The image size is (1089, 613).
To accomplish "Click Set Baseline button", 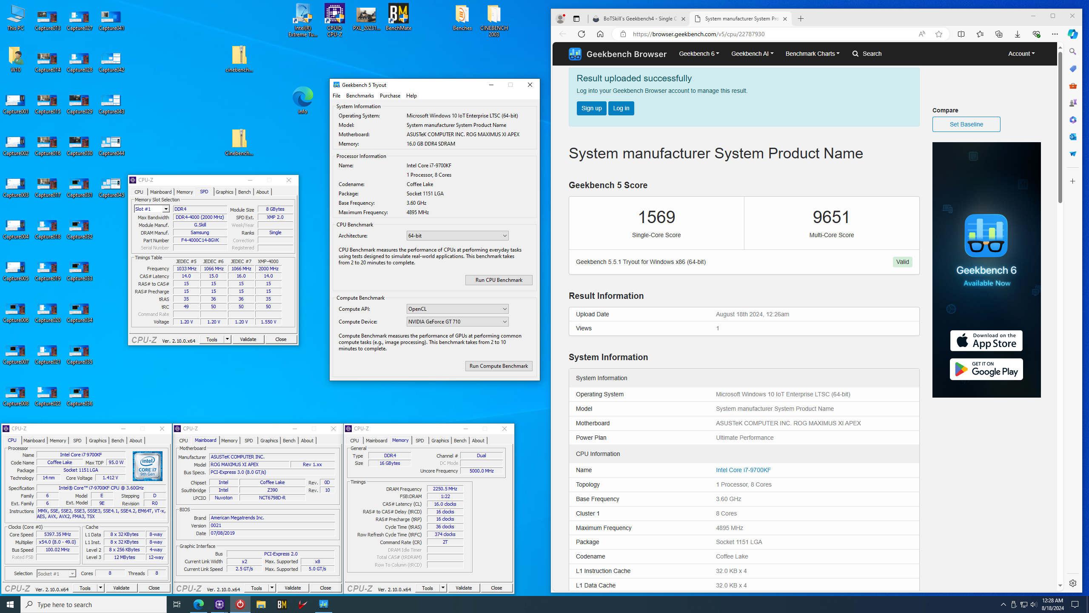I will click(x=966, y=124).
